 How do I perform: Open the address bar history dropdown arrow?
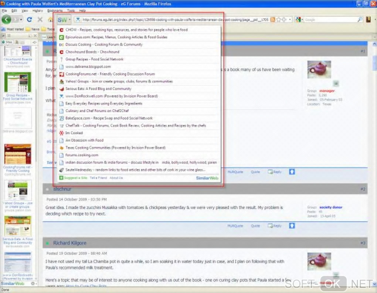click(290, 20)
